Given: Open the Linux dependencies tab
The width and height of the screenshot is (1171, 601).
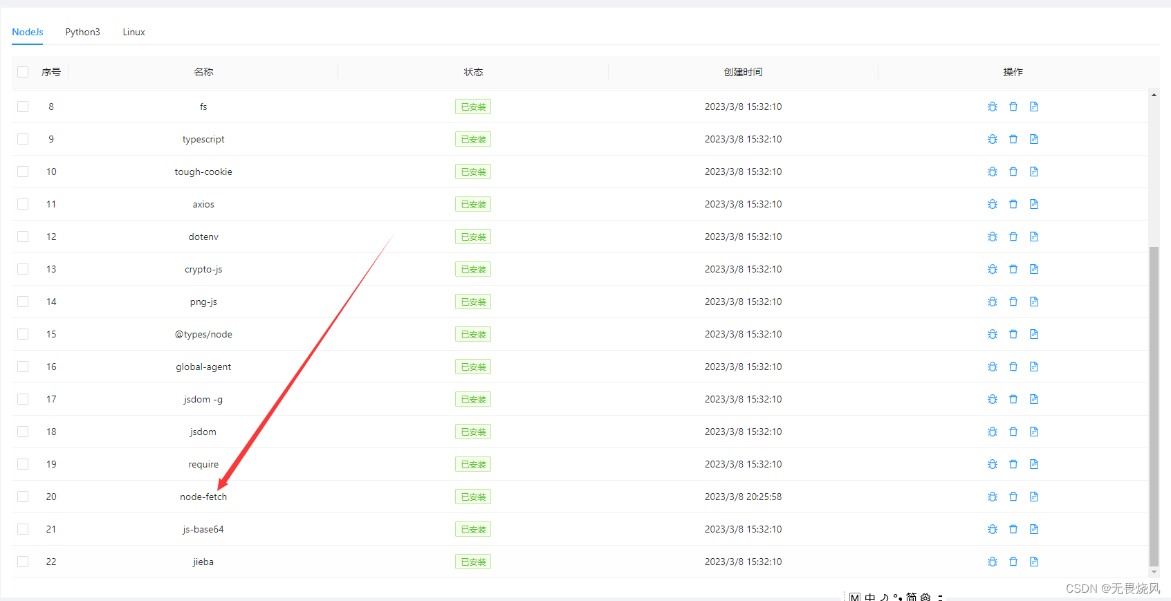Looking at the screenshot, I should (134, 32).
